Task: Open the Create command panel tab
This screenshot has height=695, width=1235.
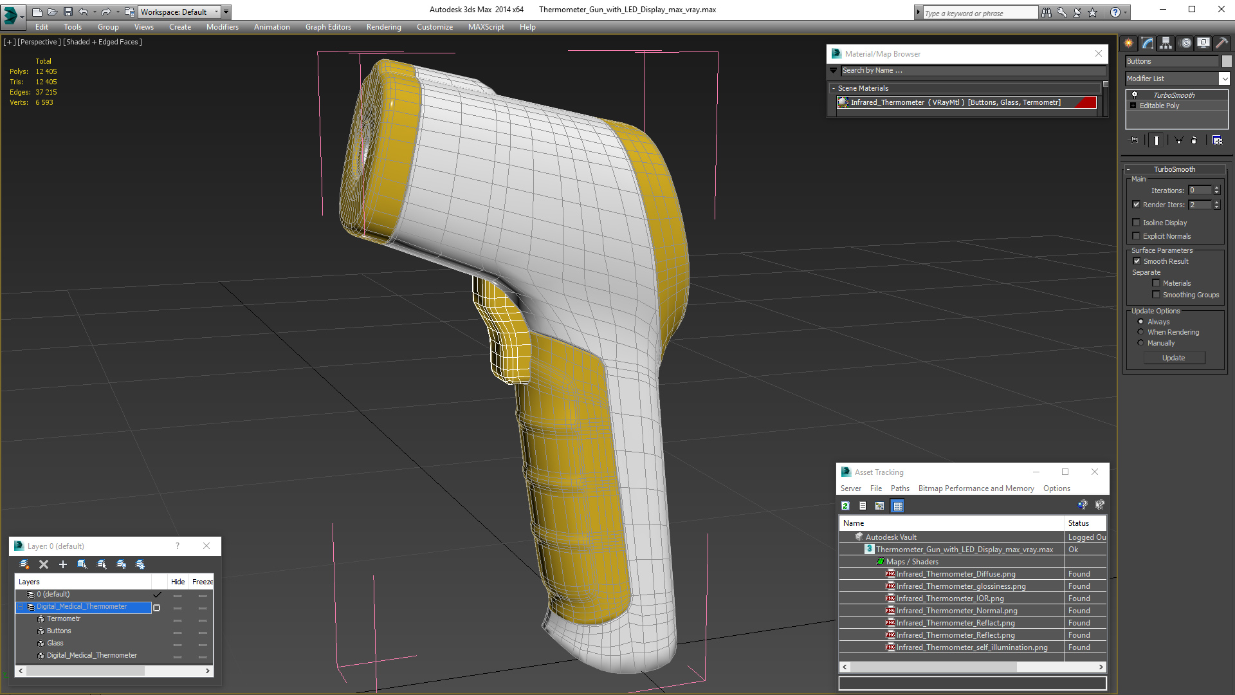Action: click(1129, 43)
